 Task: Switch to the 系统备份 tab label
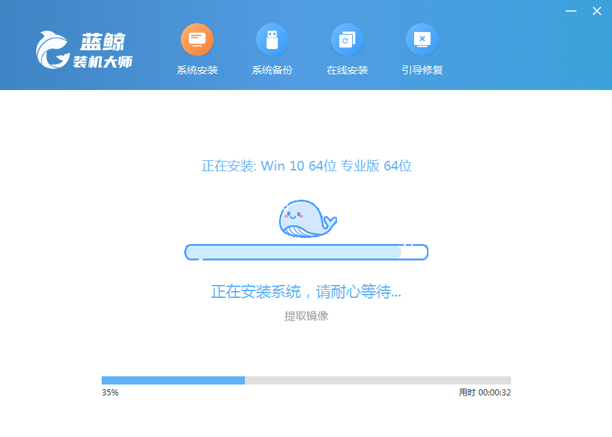click(272, 70)
